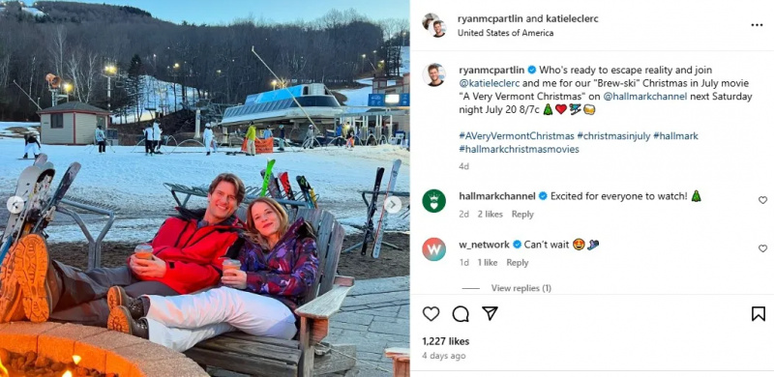Expand View replies (1) under w_network
This screenshot has width=774, height=377.
(x=521, y=288)
